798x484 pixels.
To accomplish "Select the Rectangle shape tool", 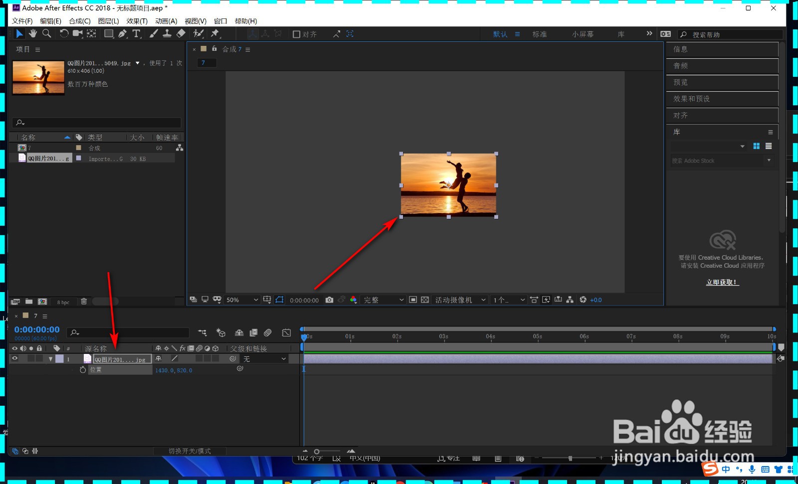I will click(x=108, y=33).
